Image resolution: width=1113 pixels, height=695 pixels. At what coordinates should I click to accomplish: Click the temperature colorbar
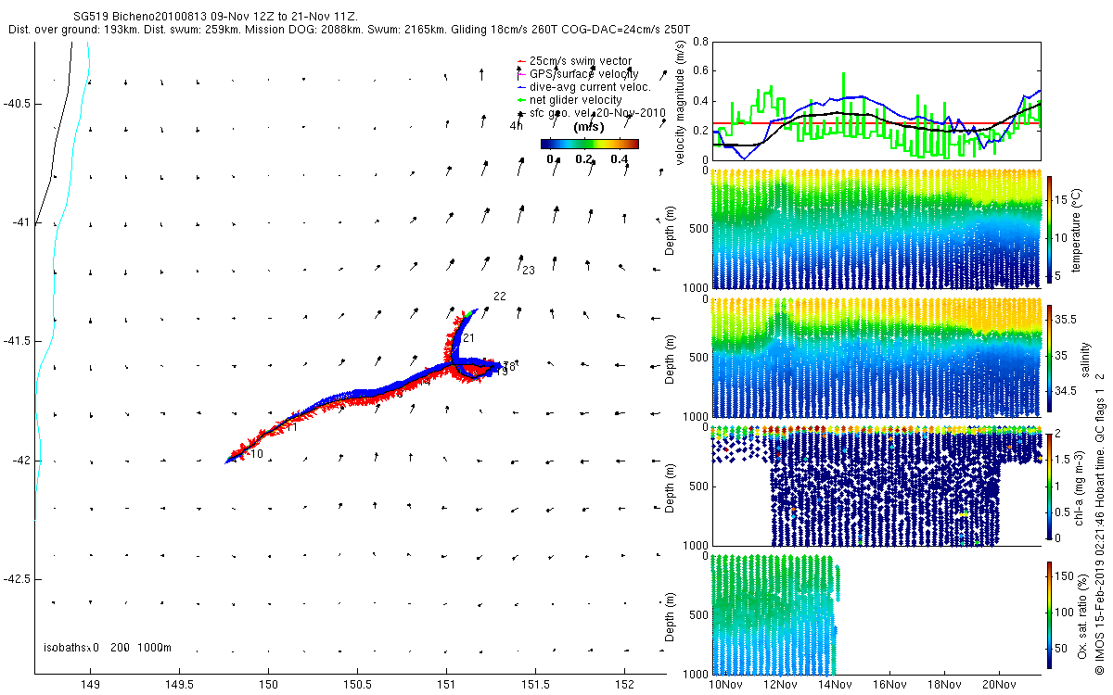point(1049,230)
